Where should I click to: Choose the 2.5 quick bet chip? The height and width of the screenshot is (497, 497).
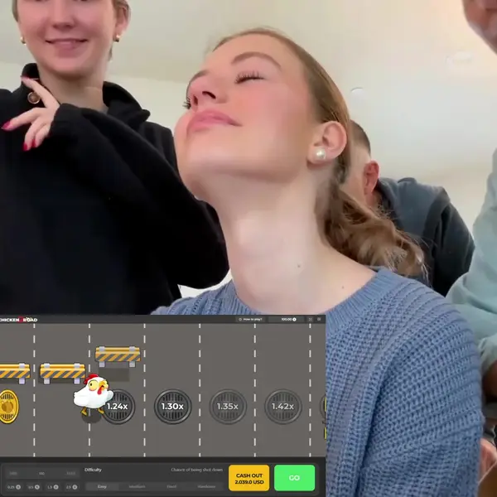(x=71, y=487)
